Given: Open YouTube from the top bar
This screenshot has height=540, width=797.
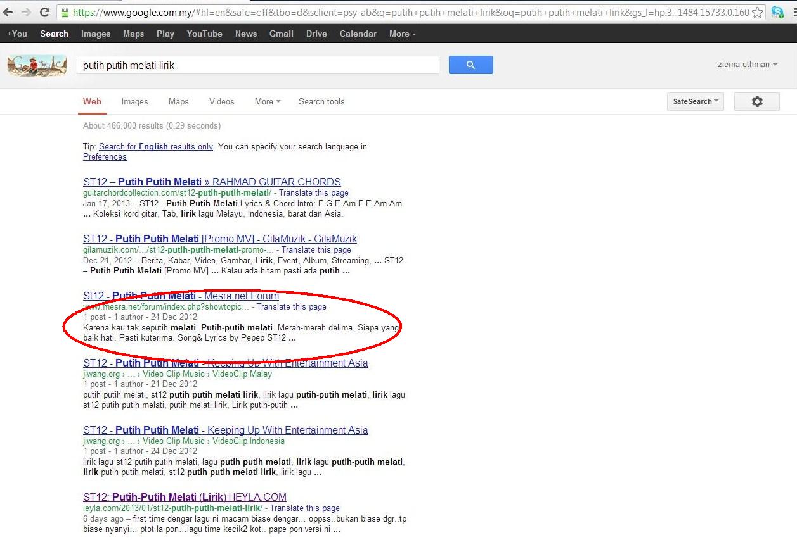Looking at the screenshot, I should (204, 34).
